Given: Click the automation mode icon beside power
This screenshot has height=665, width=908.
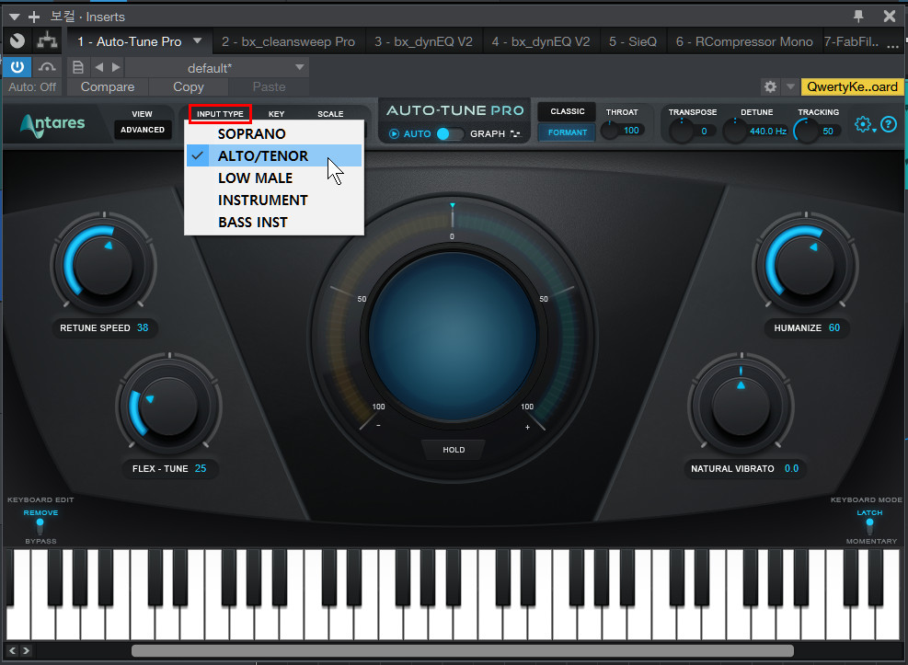Looking at the screenshot, I should pos(47,67).
